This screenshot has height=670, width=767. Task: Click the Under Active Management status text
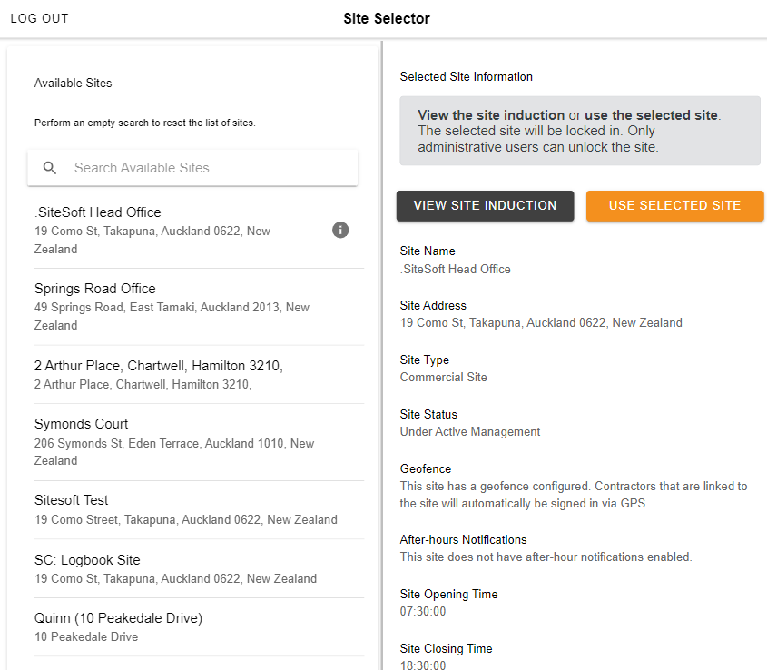(470, 432)
